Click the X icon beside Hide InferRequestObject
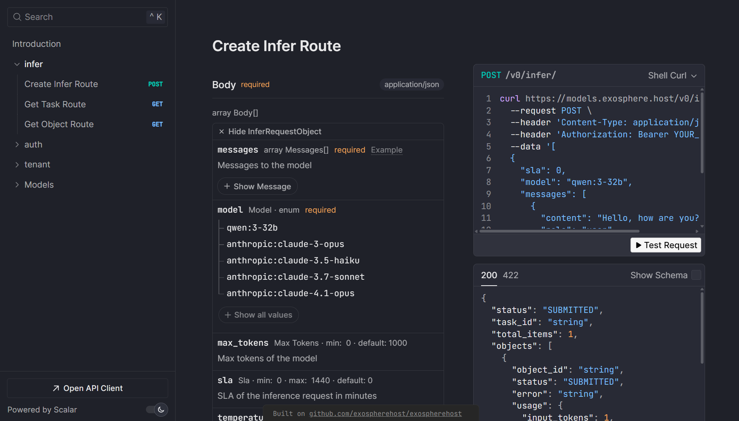Image resolution: width=739 pixels, height=421 pixels. [222, 132]
